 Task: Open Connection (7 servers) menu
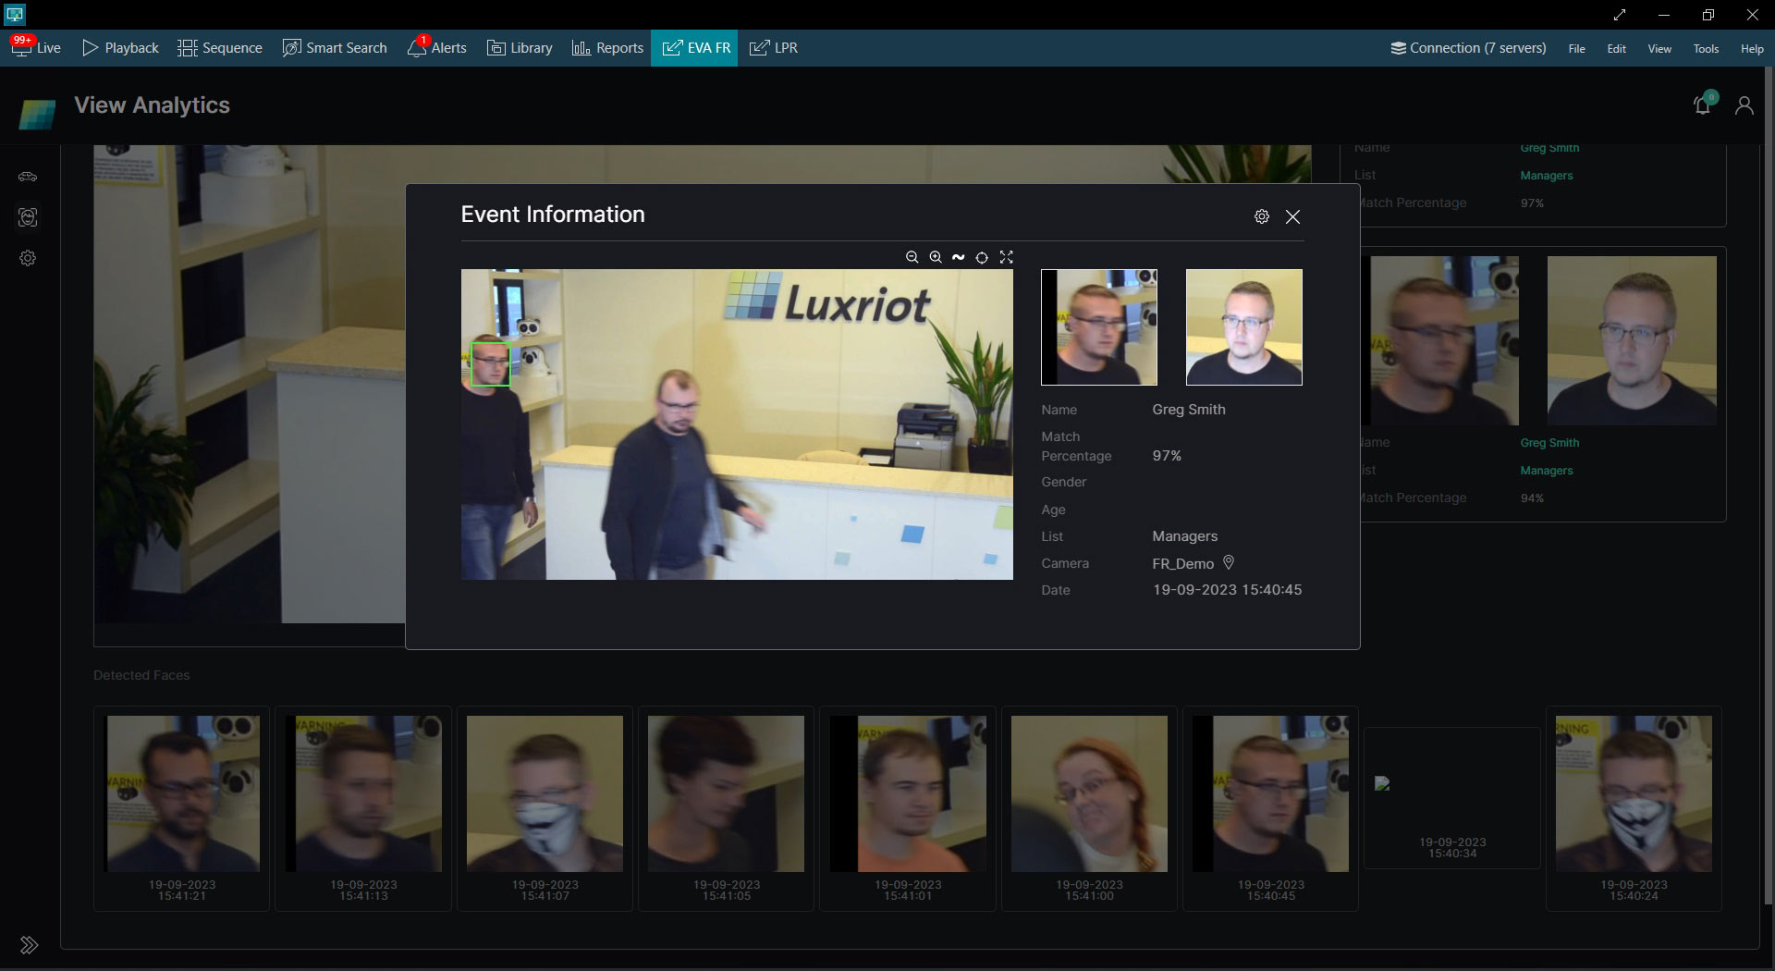(1469, 48)
